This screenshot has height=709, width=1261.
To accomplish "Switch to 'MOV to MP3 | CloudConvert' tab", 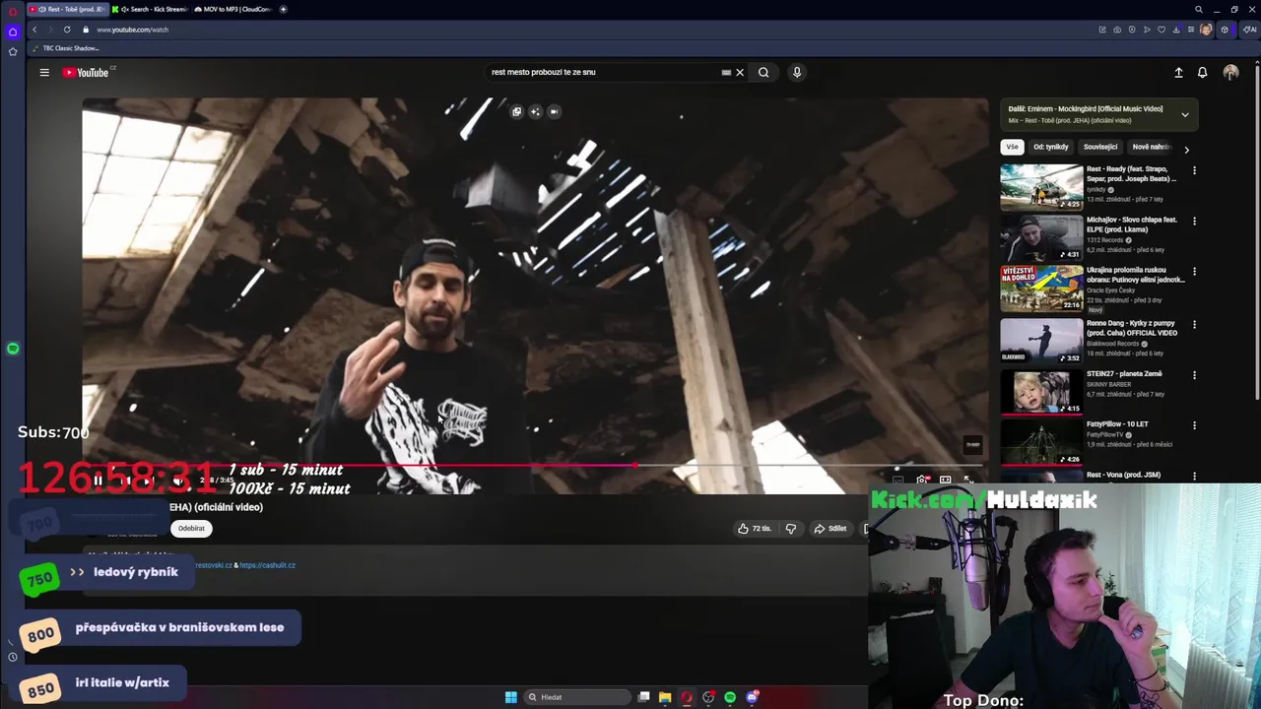I will [x=232, y=9].
